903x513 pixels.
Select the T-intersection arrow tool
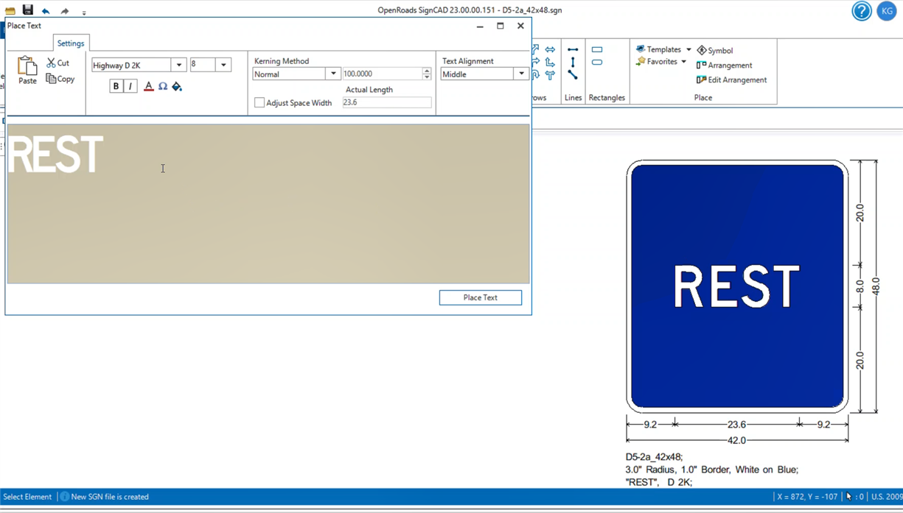550,75
